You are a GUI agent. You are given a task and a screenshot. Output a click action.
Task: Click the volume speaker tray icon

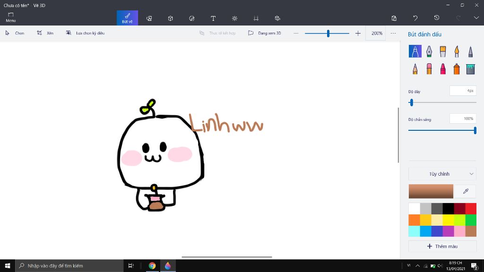pyautogui.click(x=440, y=265)
